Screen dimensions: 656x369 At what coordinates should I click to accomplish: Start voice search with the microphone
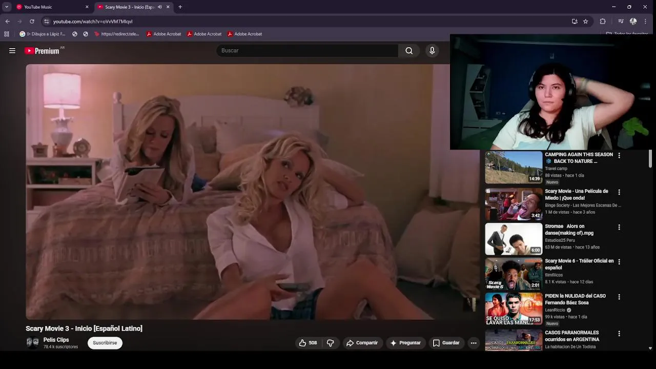coord(432,50)
